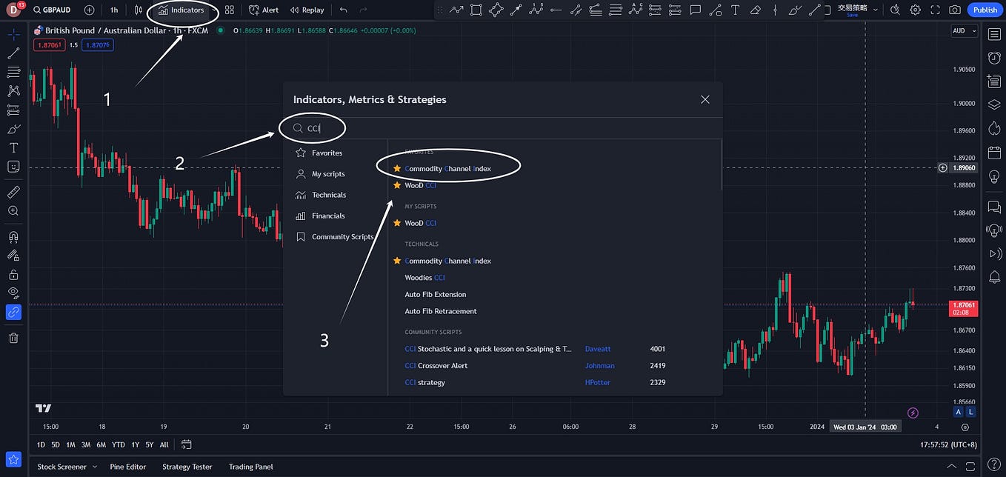This screenshot has width=1006, height=477.
Task: Click the Publish button
Action: click(x=985, y=10)
